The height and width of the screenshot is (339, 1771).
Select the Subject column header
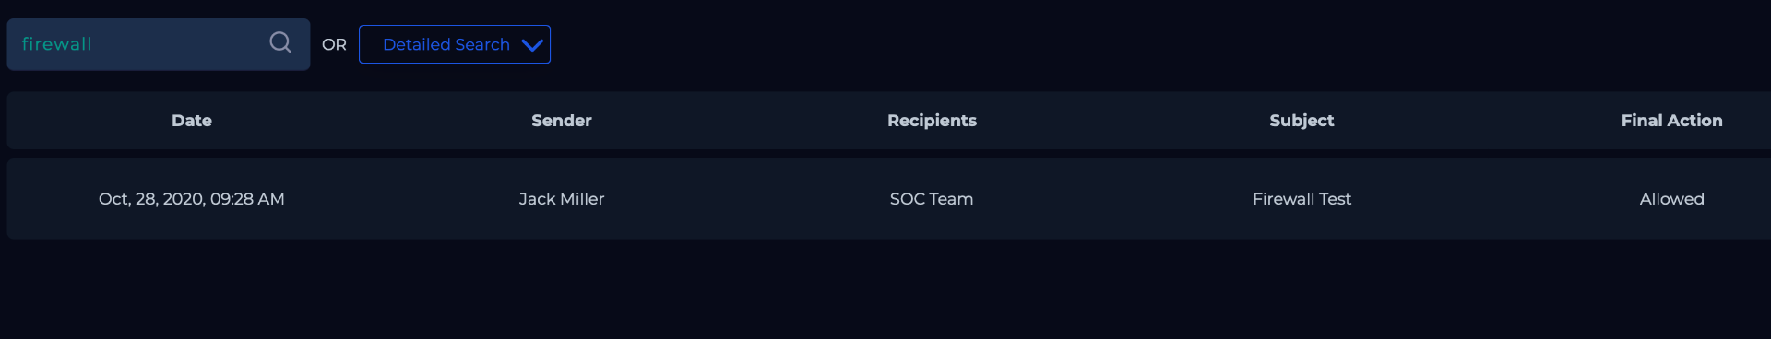(1302, 121)
